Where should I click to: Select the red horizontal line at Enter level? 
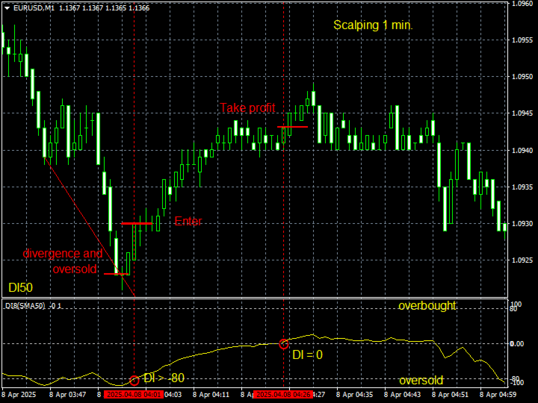[137, 223]
